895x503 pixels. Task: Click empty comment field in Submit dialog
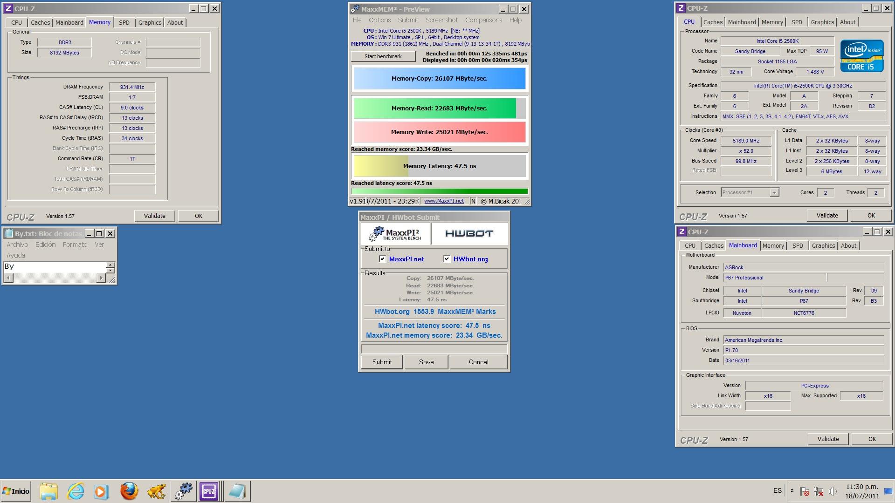click(x=434, y=348)
